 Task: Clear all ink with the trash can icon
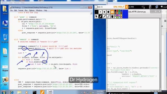tap(112, 16)
